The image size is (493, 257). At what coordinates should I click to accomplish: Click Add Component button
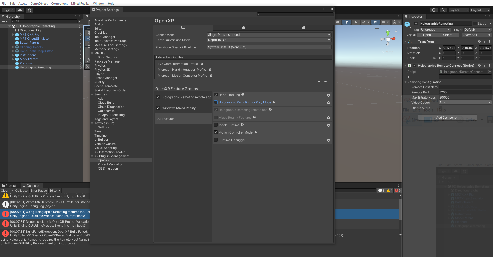click(x=448, y=118)
